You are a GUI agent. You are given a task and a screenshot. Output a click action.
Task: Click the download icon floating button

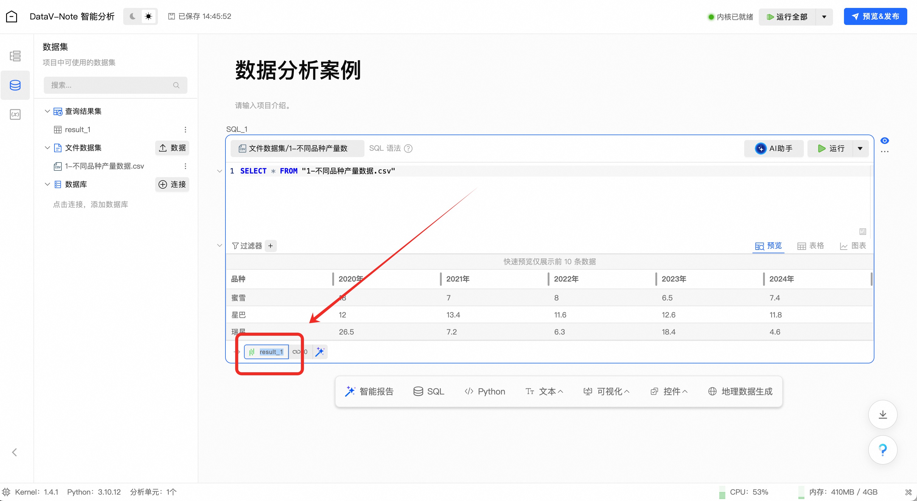pyautogui.click(x=883, y=415)
